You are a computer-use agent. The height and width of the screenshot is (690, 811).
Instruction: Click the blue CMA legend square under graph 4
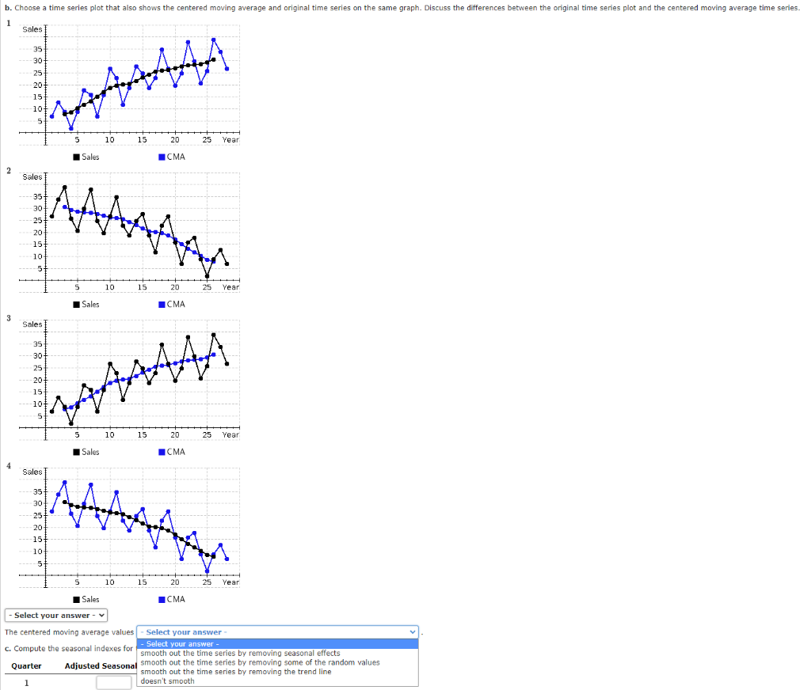(x=162, y=599)
